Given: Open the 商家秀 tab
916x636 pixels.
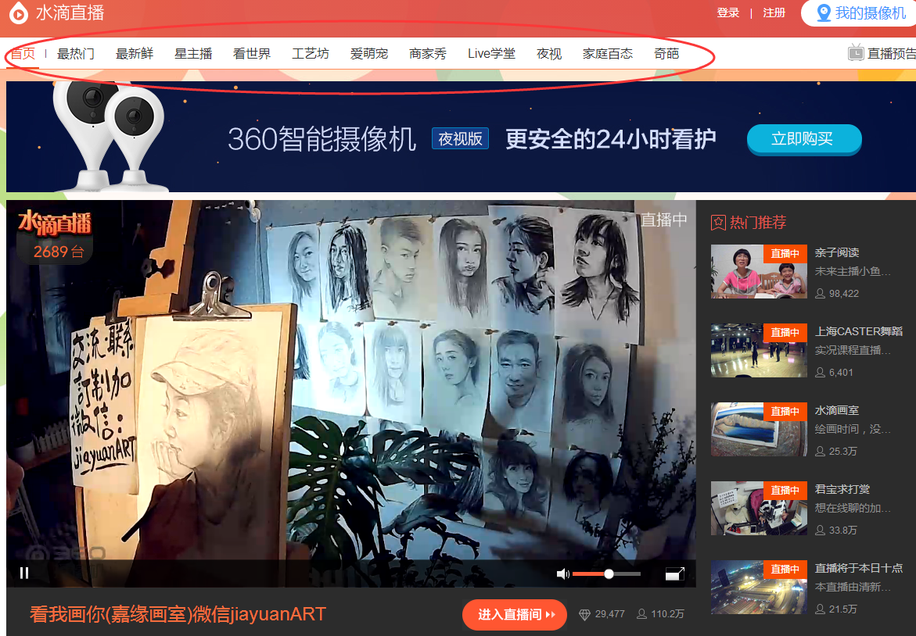Looking at the screenshot, I should point(428,54).
